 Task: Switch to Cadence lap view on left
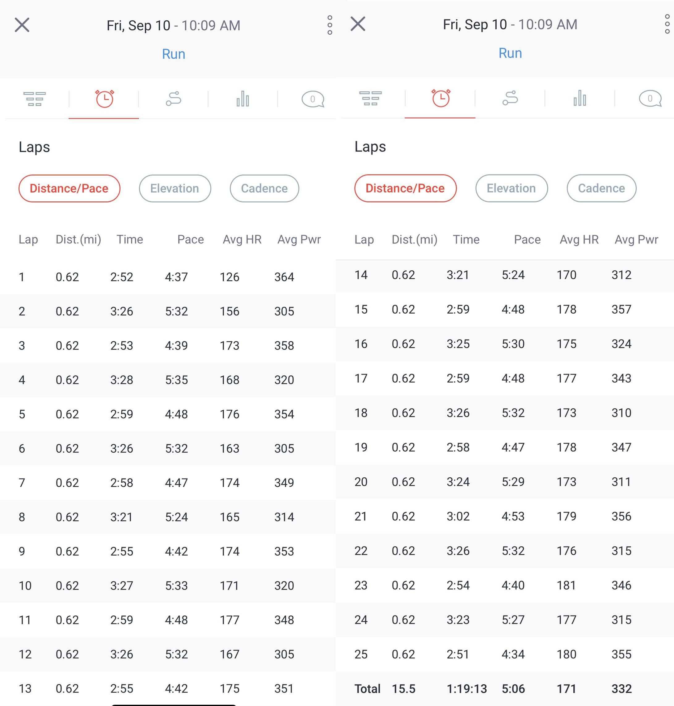(x=264, y=188)
